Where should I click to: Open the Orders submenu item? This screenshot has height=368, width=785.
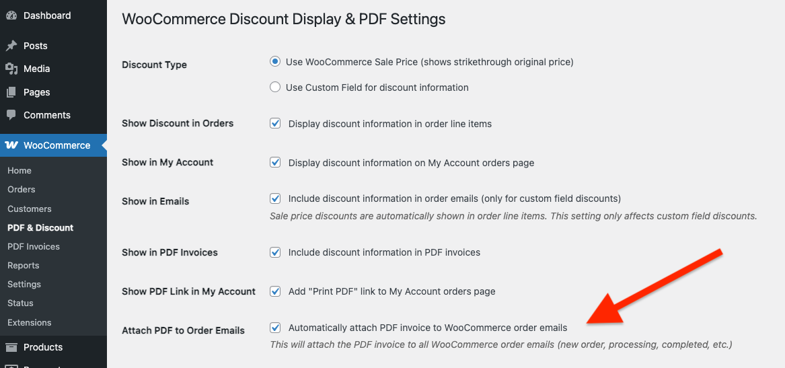(22, 190)
